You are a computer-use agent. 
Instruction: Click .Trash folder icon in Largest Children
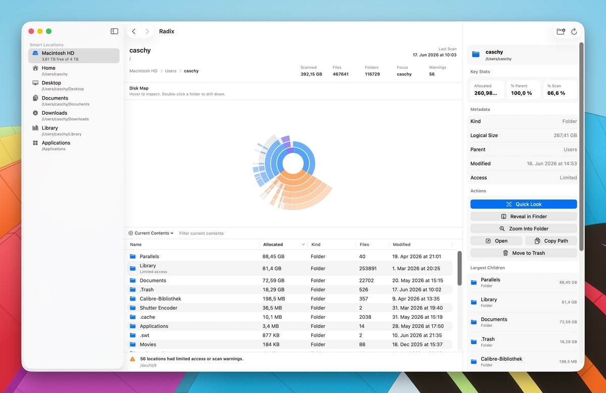coord(474,342)
